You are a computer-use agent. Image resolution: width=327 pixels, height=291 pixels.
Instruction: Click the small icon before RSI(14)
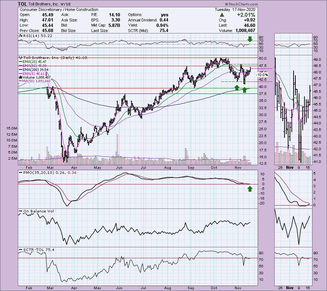21,36
